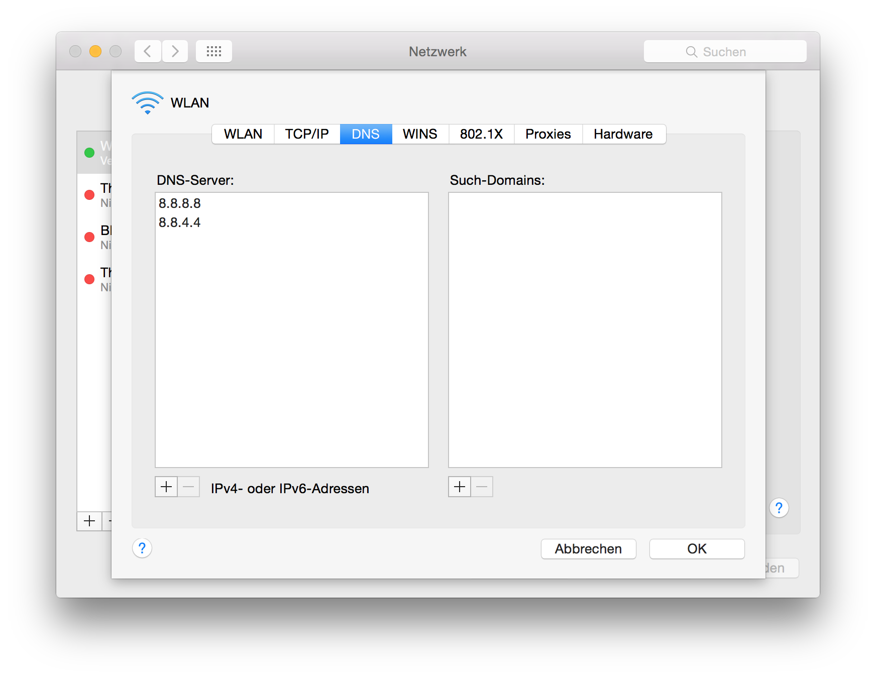This screenshot has height=678, width=876.
Task: Remove DNS server with minus button
Action: tap(189, 487)
